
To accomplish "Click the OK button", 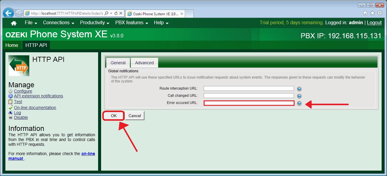I will (x=114, y=116).
